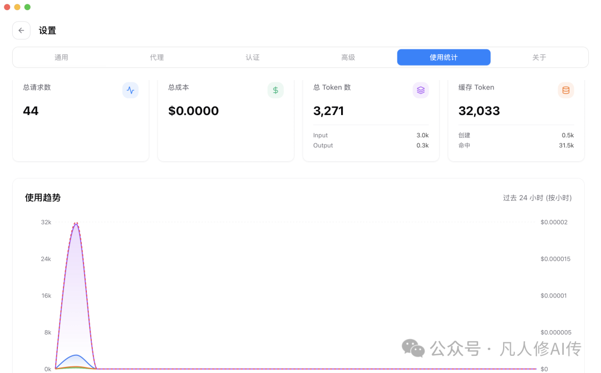
Task: Click the green dollar icon on 总成本 card
Action: click(x=275, y=90)
